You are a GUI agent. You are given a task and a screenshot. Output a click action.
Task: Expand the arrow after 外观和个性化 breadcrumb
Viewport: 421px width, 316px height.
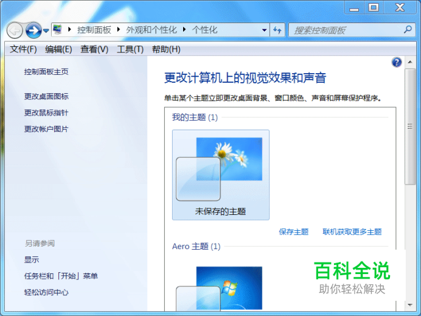[184, 30]
